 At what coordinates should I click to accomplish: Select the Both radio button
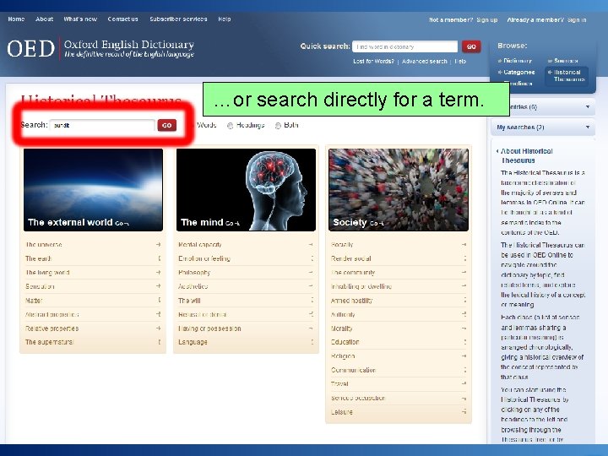pos(278,126)
